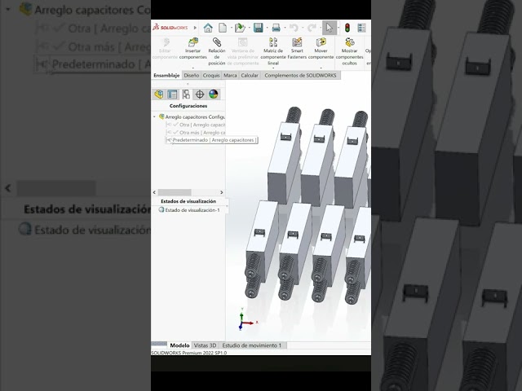Expand Insertar componentes dropdown arrow

pyautogui.click(x=193, y=68)
